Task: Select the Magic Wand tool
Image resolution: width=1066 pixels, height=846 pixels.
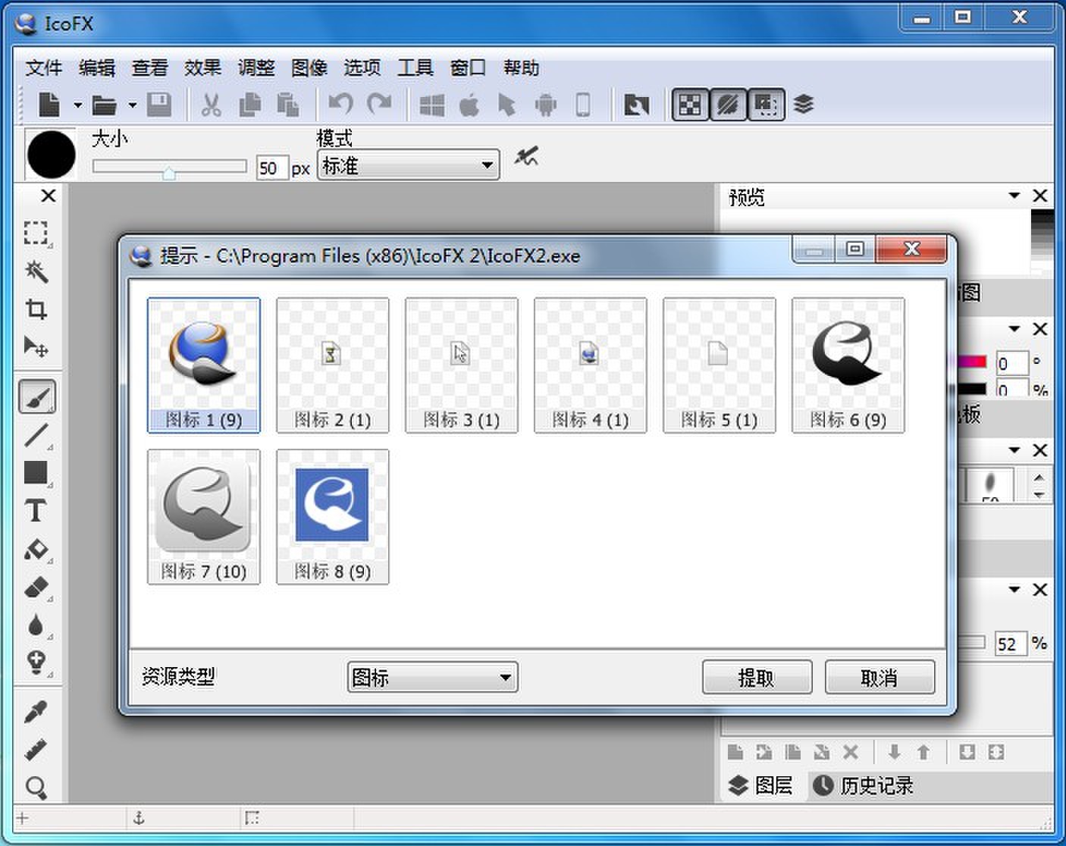Action: click(x=36, y=271)
